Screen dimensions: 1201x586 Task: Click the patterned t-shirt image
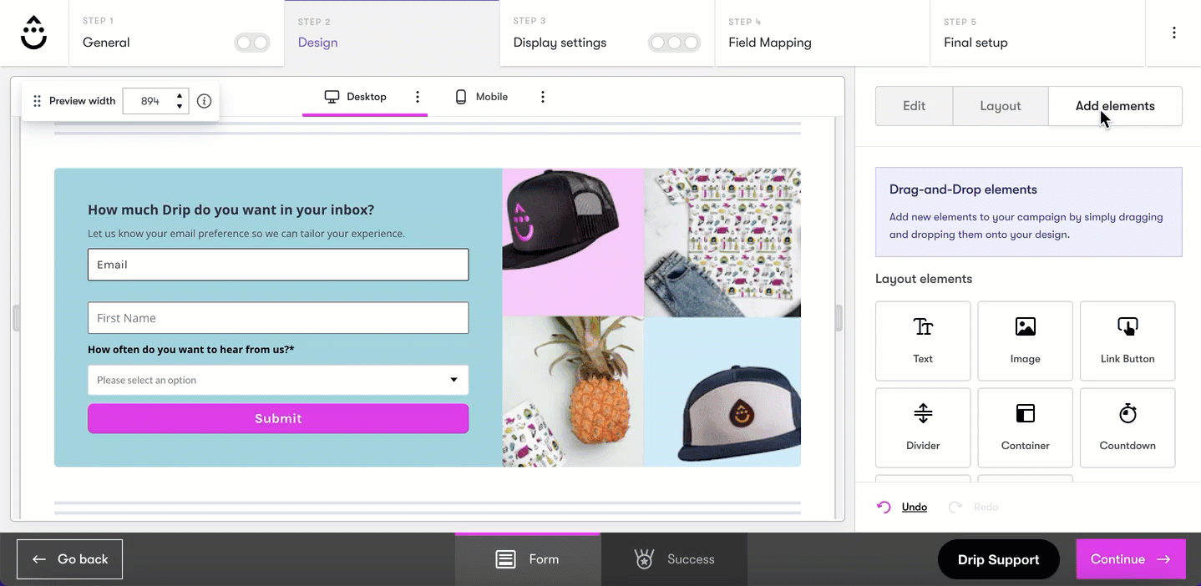click(x=722, y=243)
